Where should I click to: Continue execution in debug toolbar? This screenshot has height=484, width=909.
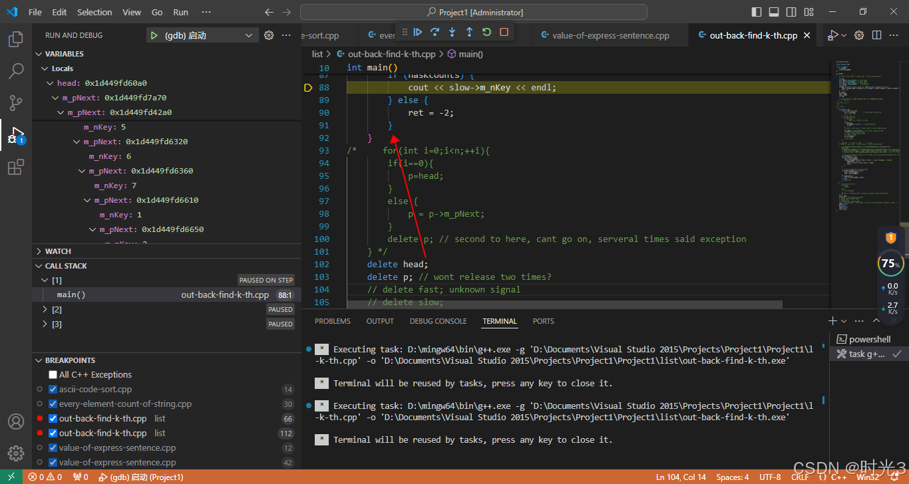(x=418, y=32)
